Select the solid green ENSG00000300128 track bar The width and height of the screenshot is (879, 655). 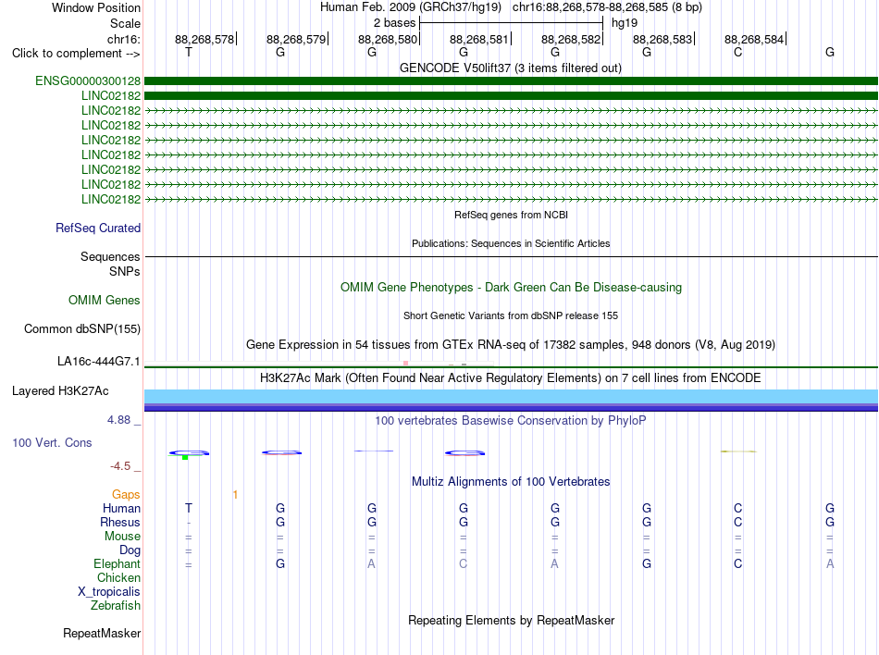pos(511,81)
